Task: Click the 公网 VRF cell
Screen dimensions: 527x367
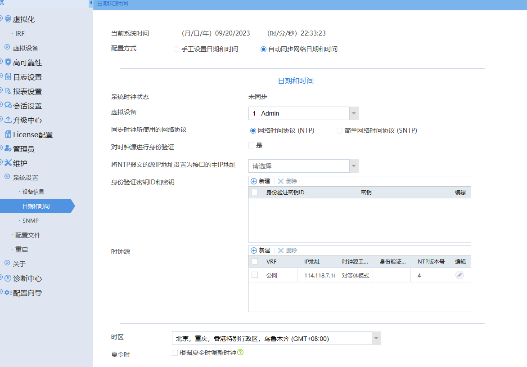Action: [x=271, y=275]
